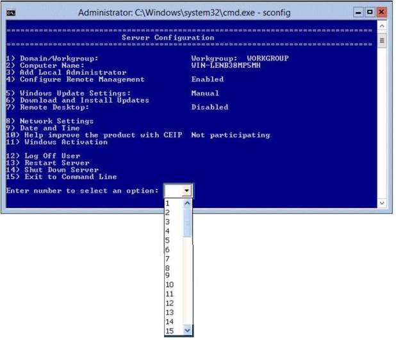This screenshot has height=340, width=396.
Task: Click console window scroll down arrow
Action: point(382,202)
